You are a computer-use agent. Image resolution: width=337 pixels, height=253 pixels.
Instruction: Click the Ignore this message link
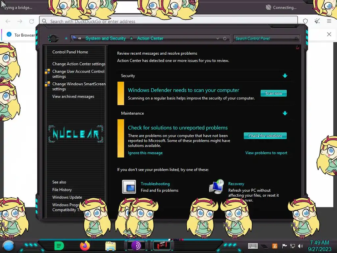pos(145,153)
